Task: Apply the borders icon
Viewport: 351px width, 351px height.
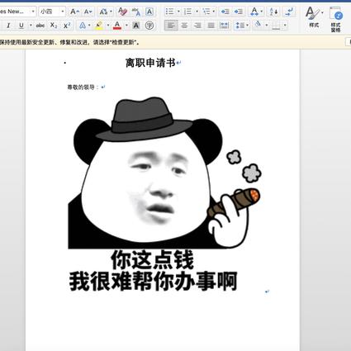Action: point(276,26)
